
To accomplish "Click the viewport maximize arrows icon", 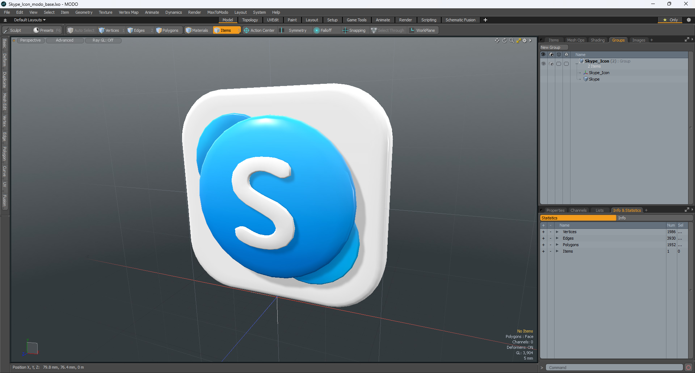I will [x=518, y=40].
